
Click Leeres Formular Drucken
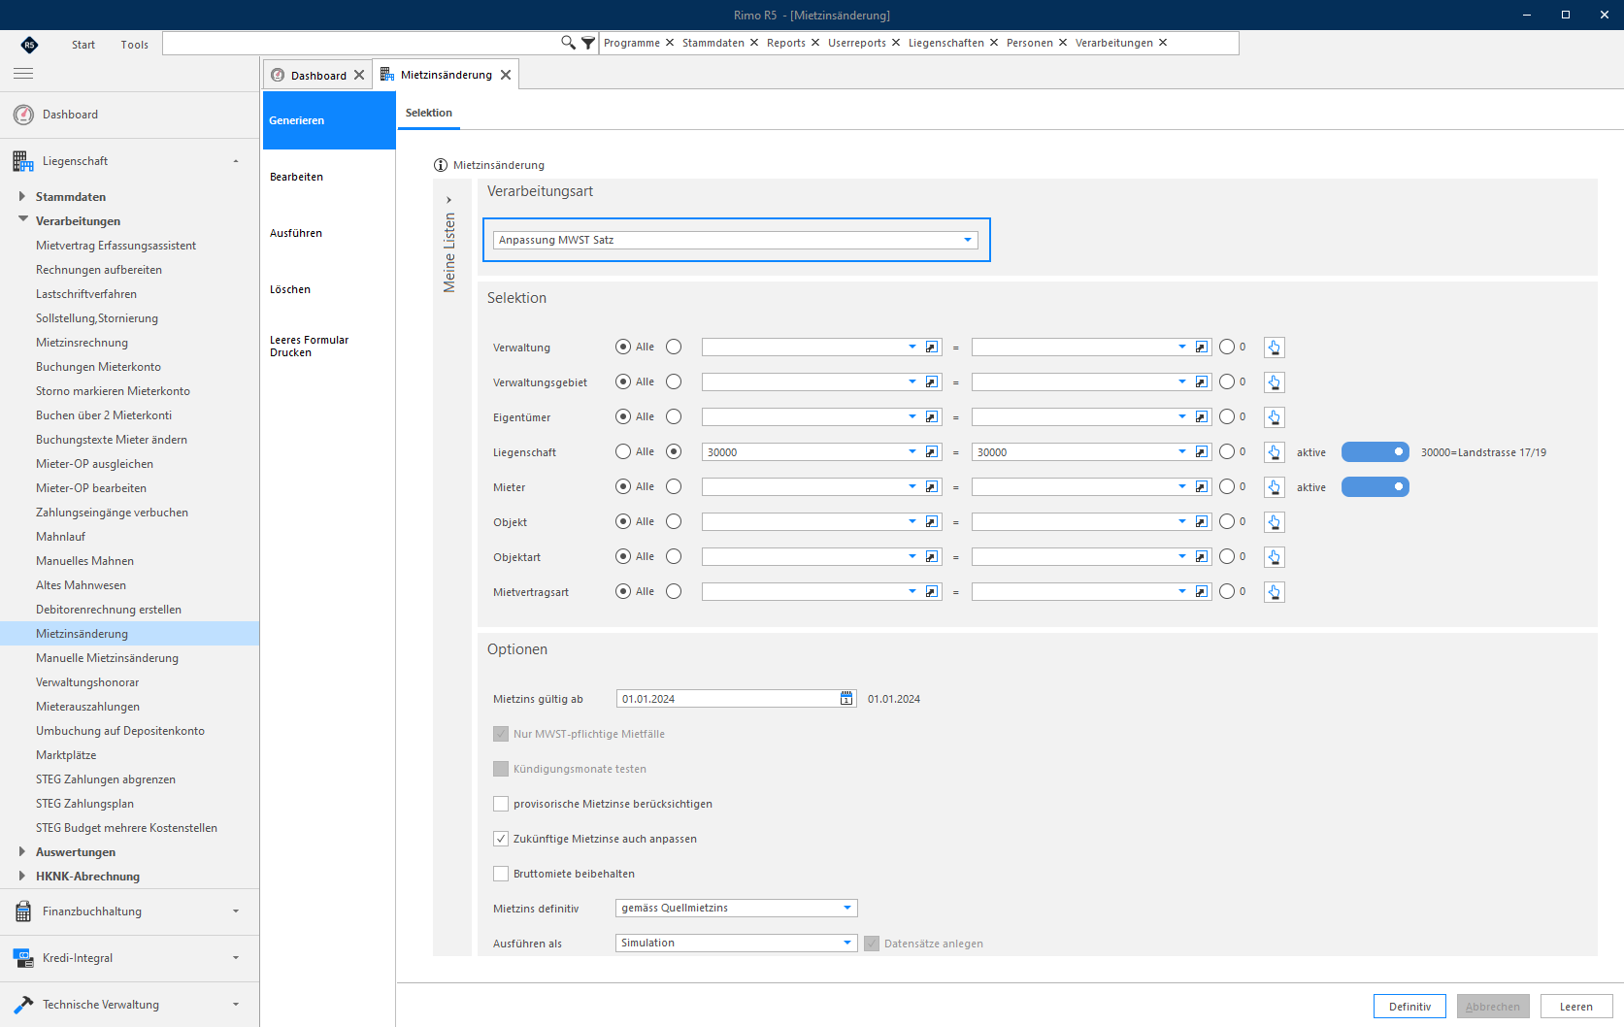coord(329,347)
